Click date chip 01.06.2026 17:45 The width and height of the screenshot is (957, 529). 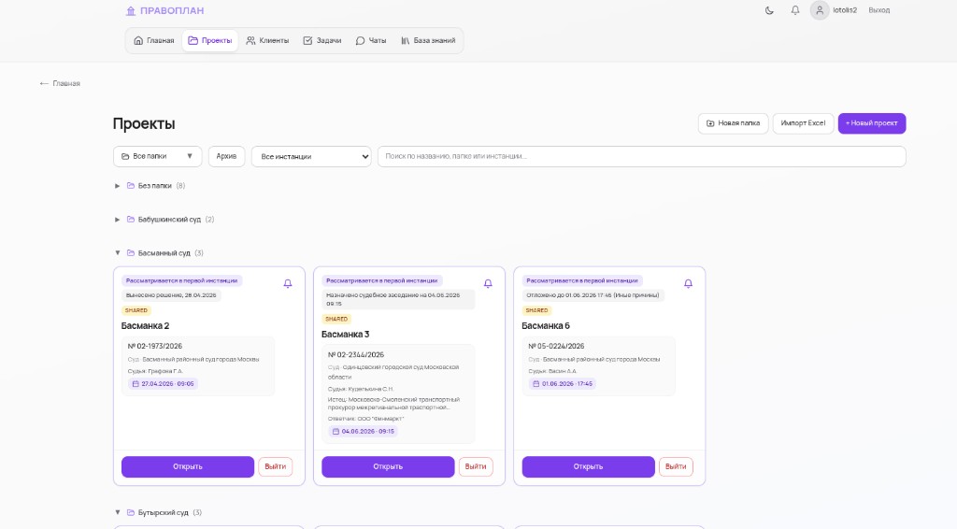click(x=562, y=384)
